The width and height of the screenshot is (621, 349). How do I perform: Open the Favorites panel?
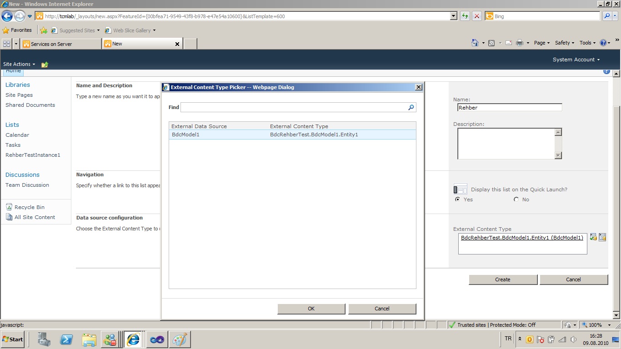click(18, 30)
